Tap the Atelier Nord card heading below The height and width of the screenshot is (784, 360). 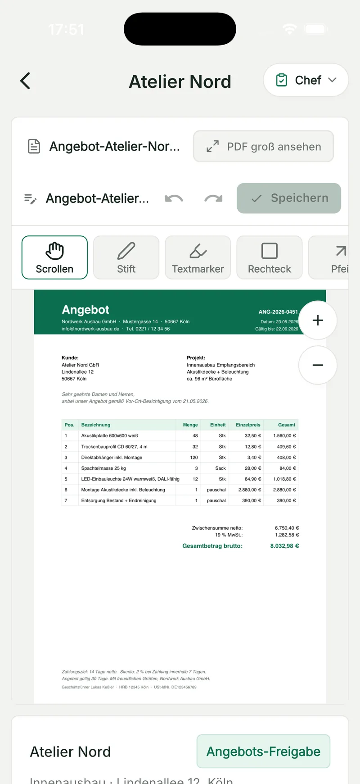coord(70,752)
